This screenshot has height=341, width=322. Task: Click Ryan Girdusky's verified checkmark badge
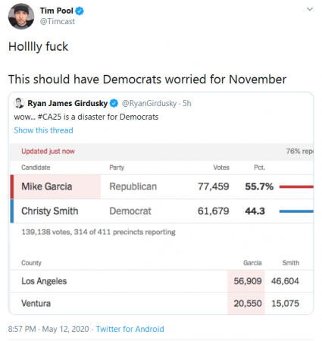114,103
